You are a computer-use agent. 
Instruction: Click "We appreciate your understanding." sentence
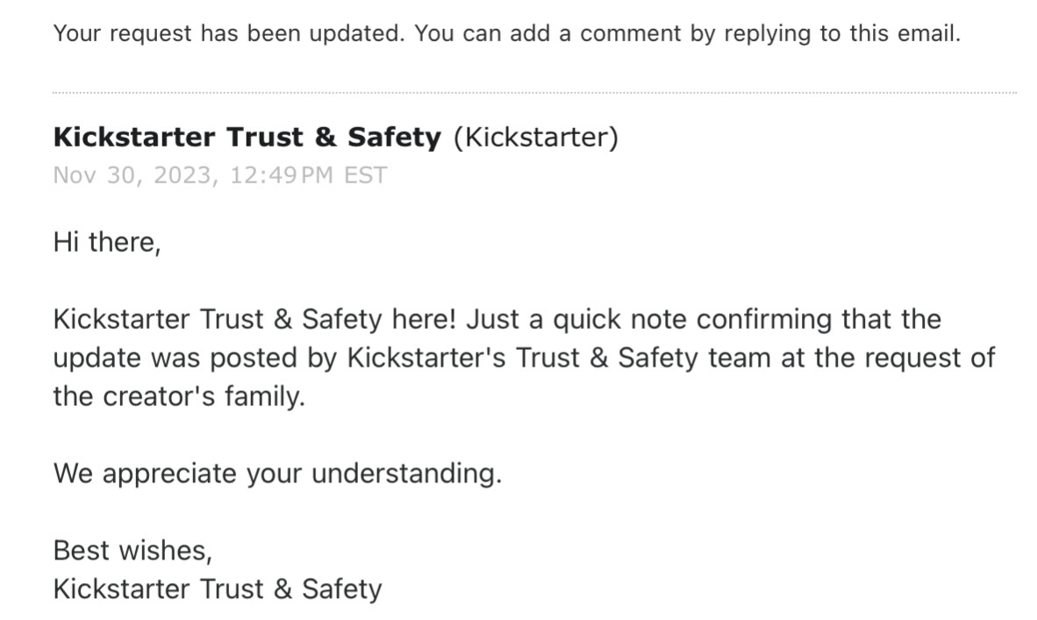(277, 474)
